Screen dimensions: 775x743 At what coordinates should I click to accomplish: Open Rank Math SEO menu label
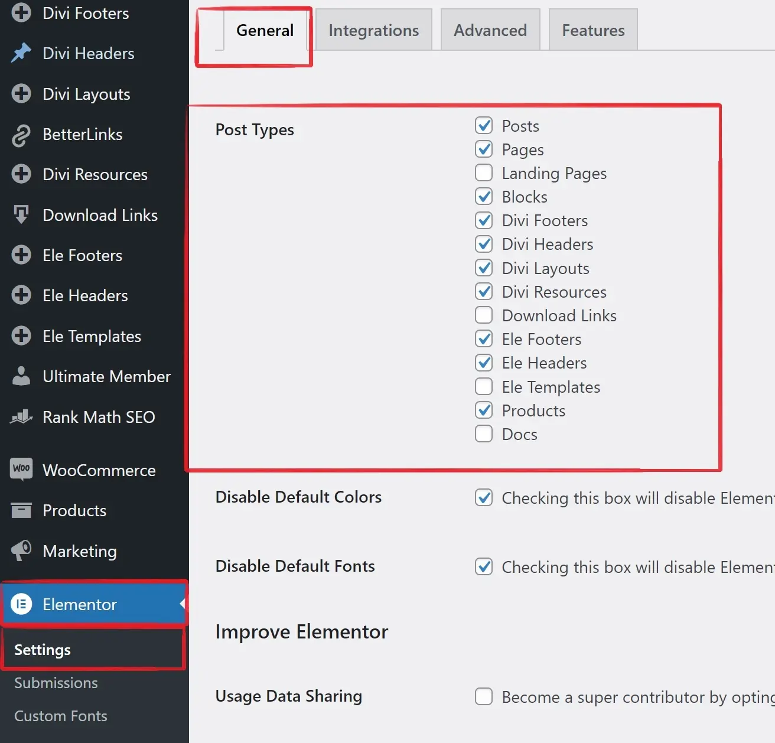(x=99, y=417)
